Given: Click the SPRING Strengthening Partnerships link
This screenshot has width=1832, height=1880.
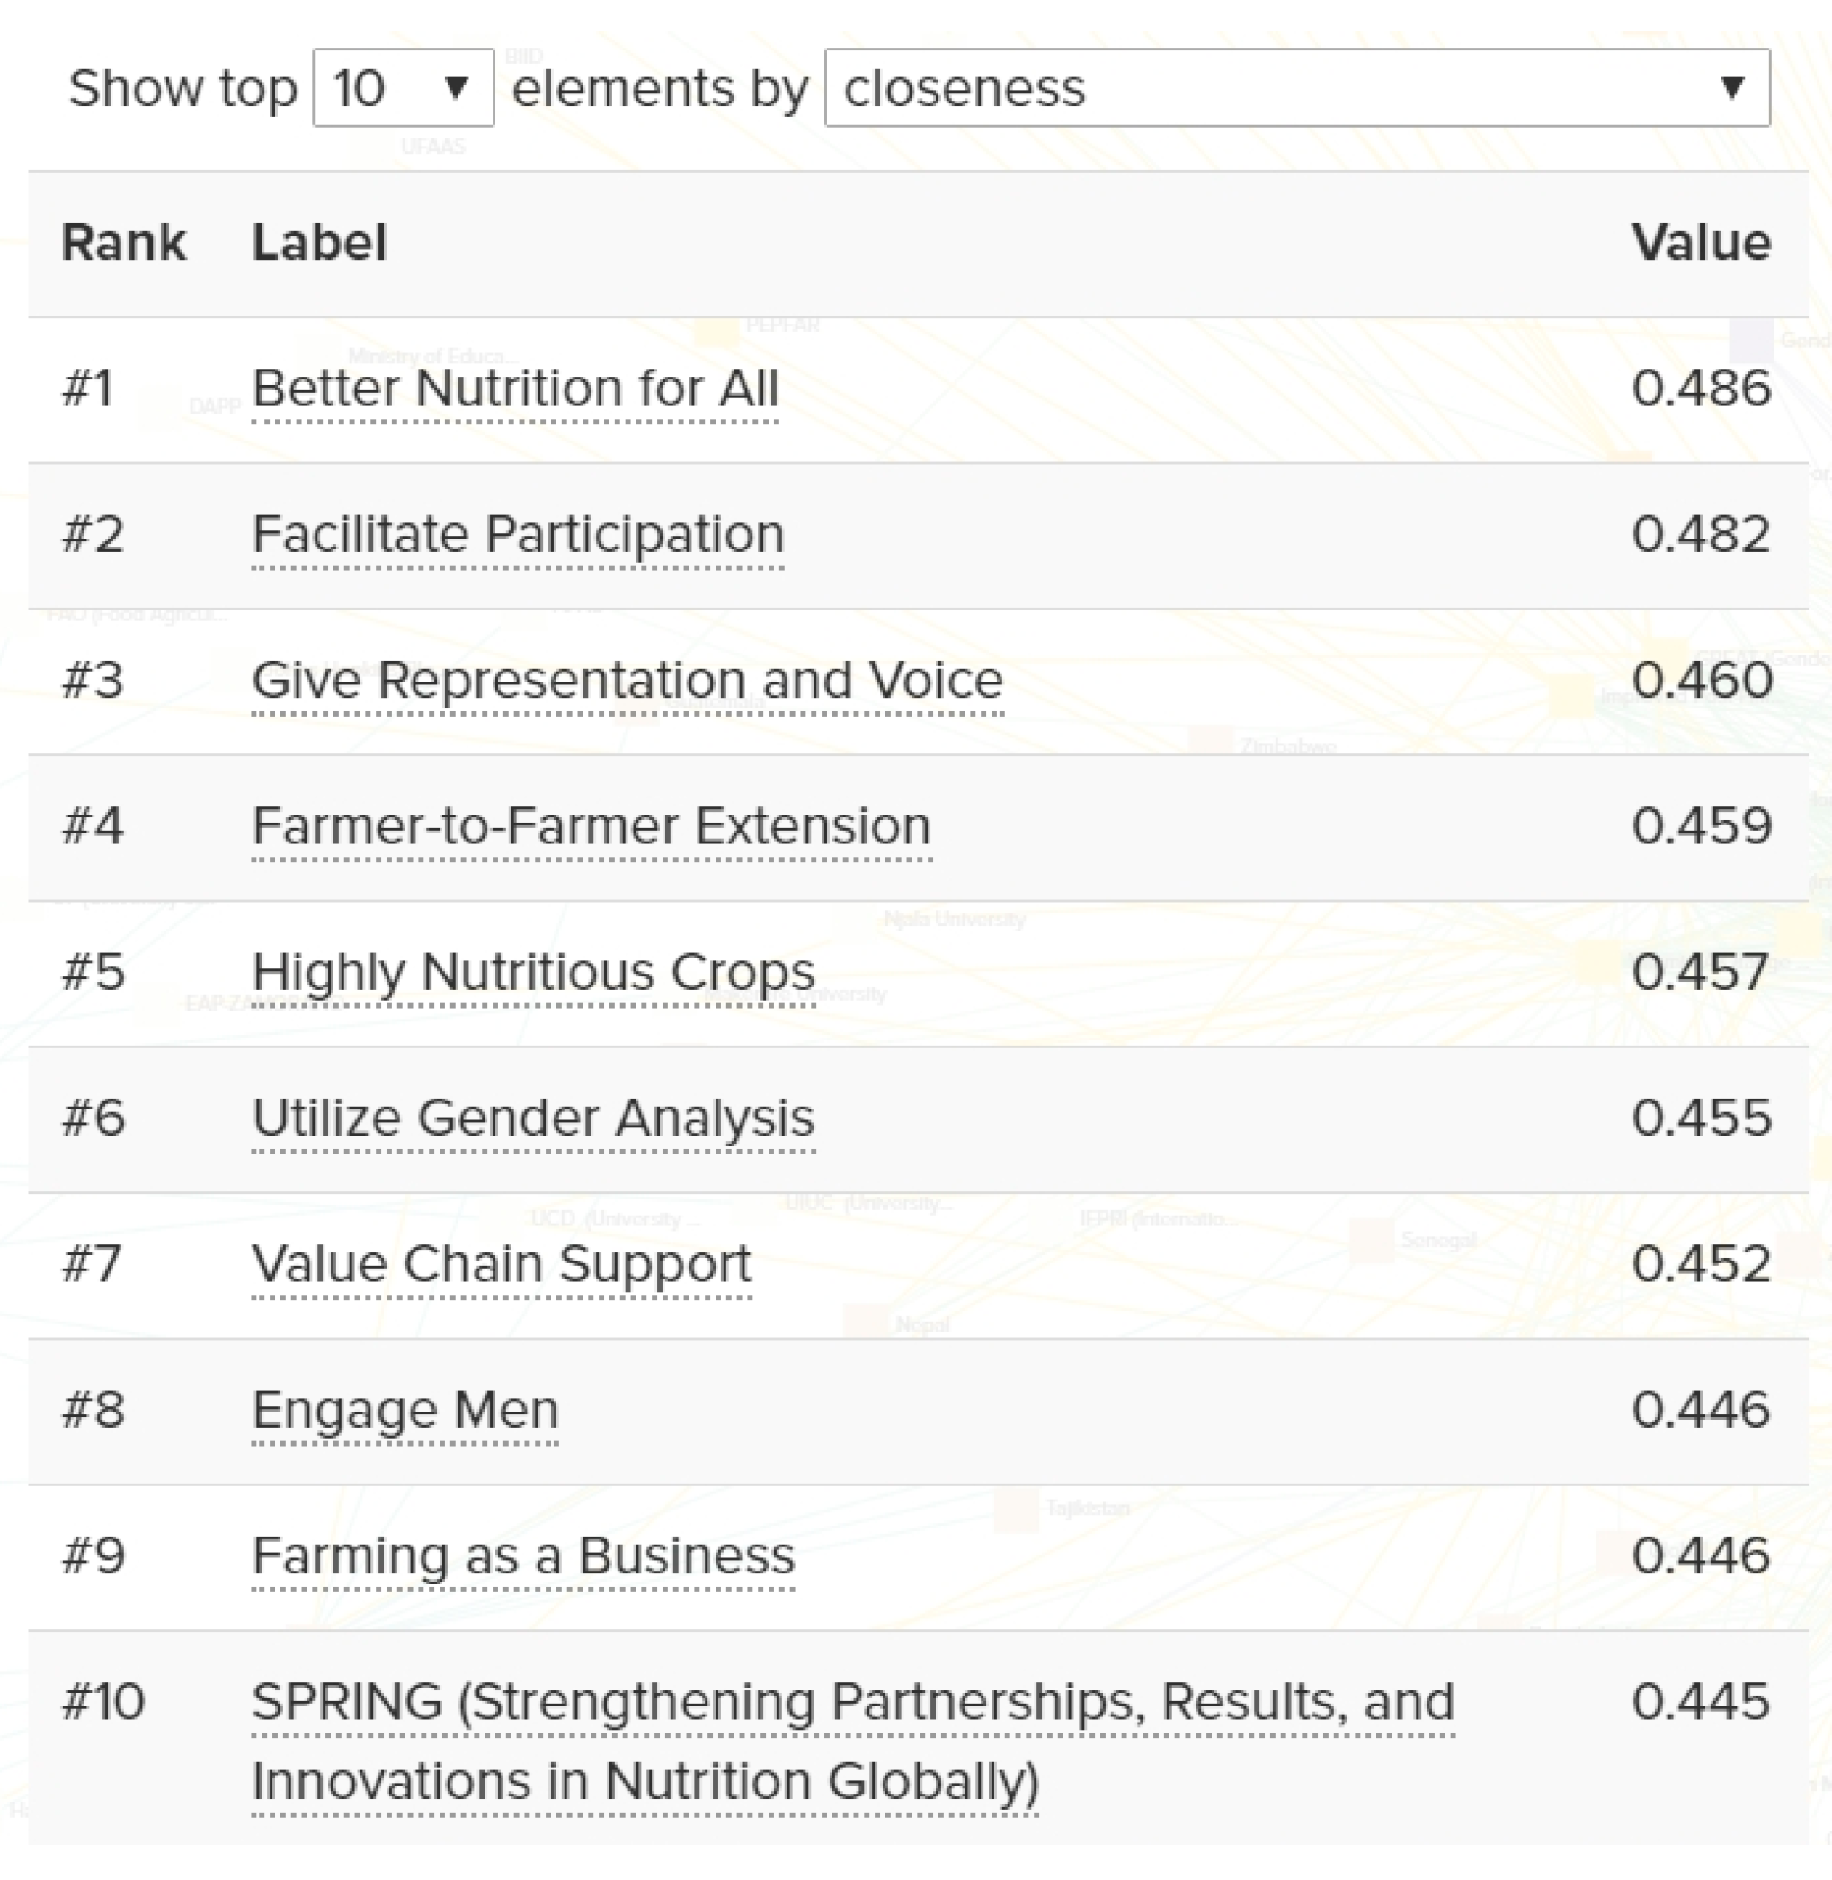Looking at the screenshot, I should 852,1742.
